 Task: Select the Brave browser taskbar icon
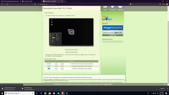(63, 93)
